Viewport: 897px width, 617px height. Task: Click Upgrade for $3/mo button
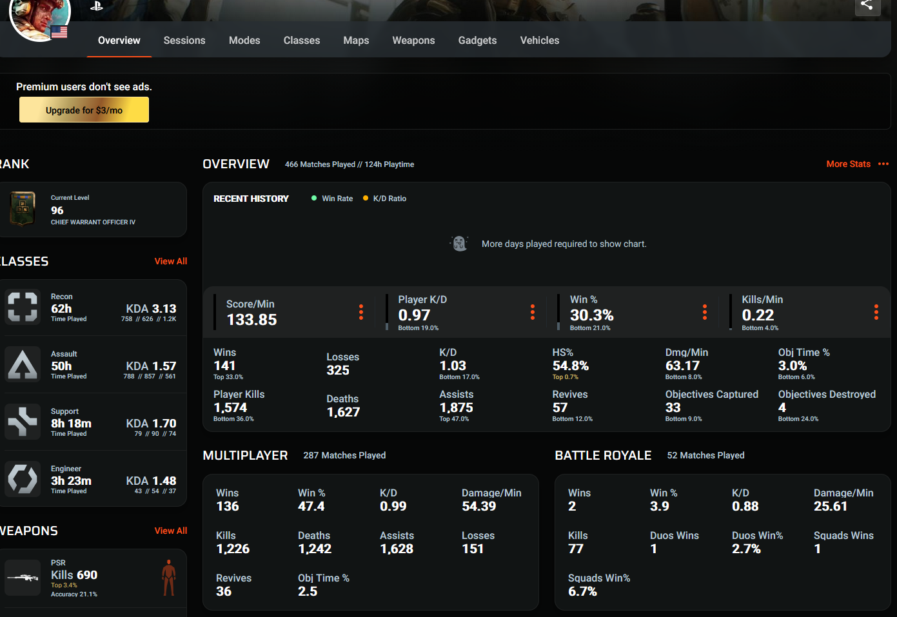pos(84,110)
